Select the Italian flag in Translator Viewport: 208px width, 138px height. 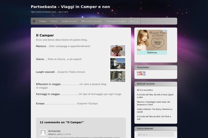click(x=138, y=72)
